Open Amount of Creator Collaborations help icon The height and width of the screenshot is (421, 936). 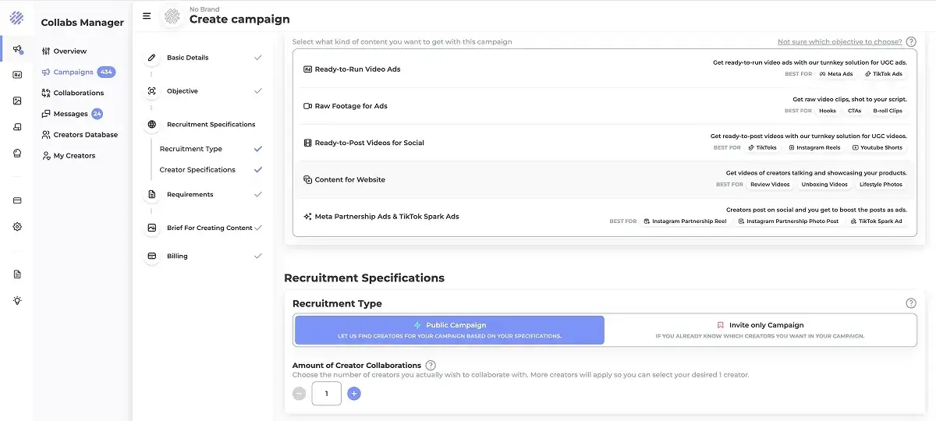(431, 365)
